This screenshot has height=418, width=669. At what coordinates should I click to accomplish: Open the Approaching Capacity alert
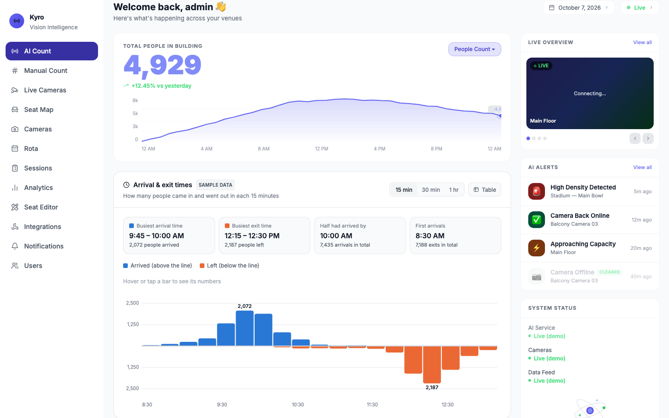[590, 248]
